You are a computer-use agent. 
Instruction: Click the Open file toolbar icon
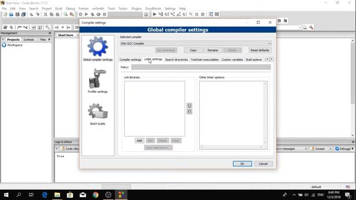(x=11, y=14)
